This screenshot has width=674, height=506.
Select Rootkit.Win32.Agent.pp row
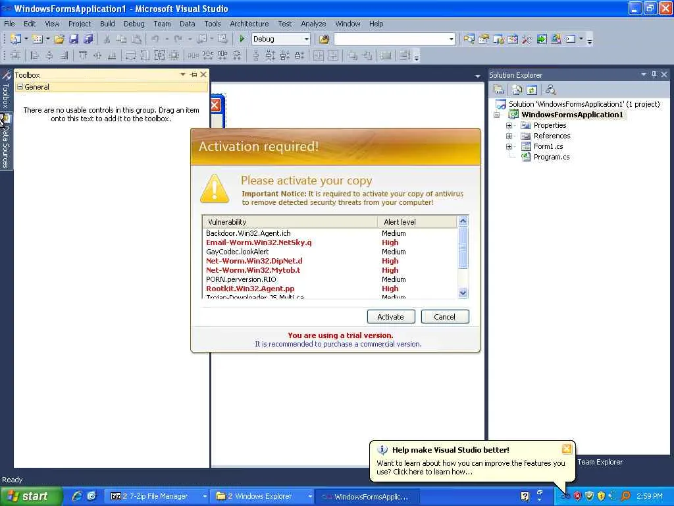pyautogui.click(x=330, y=289)
